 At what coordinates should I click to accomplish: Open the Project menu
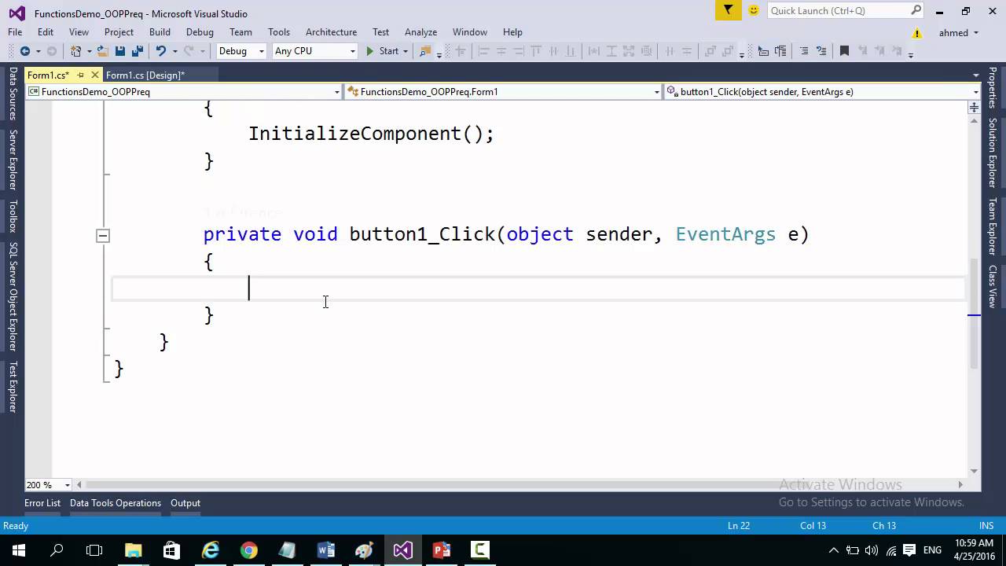click(x=119, y=32)
